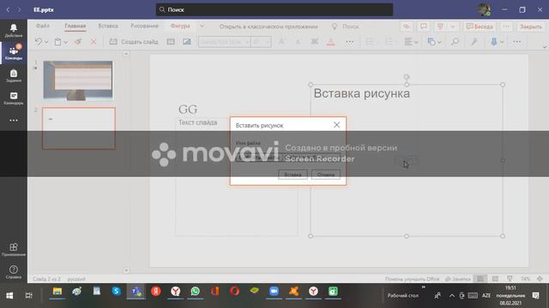Image resolution: width=549 pixels, height=308 pixels.
Task: Click the font color icon
Action: pyautogui.click(x=330, y=42)
